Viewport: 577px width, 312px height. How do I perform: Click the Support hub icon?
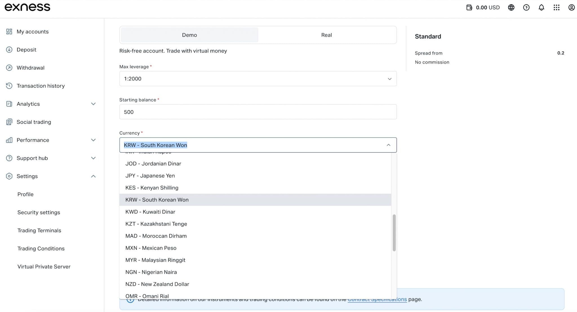[x=8, y=158]
